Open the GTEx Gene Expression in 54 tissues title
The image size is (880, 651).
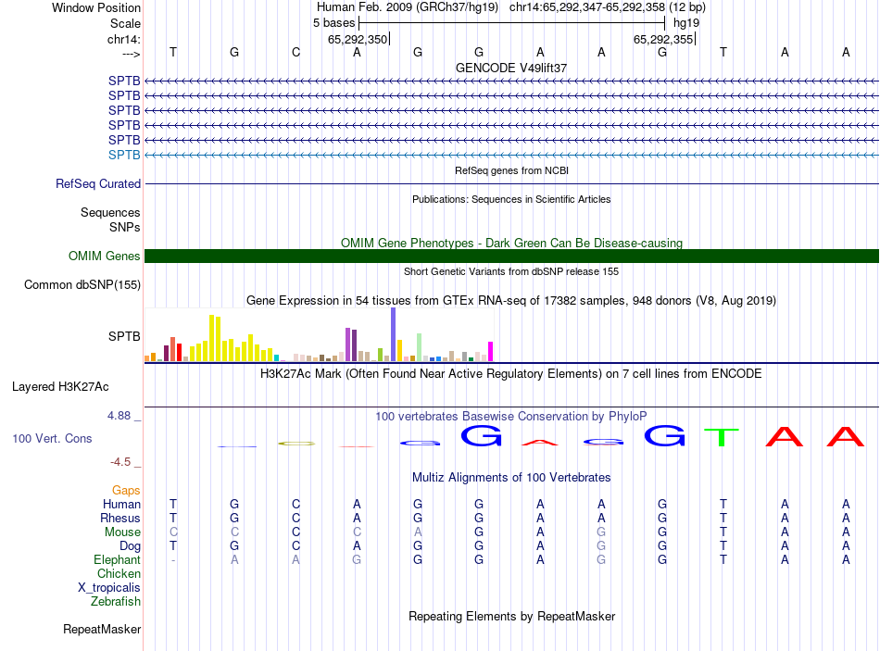pyautogui.click(x=511, y=301)
